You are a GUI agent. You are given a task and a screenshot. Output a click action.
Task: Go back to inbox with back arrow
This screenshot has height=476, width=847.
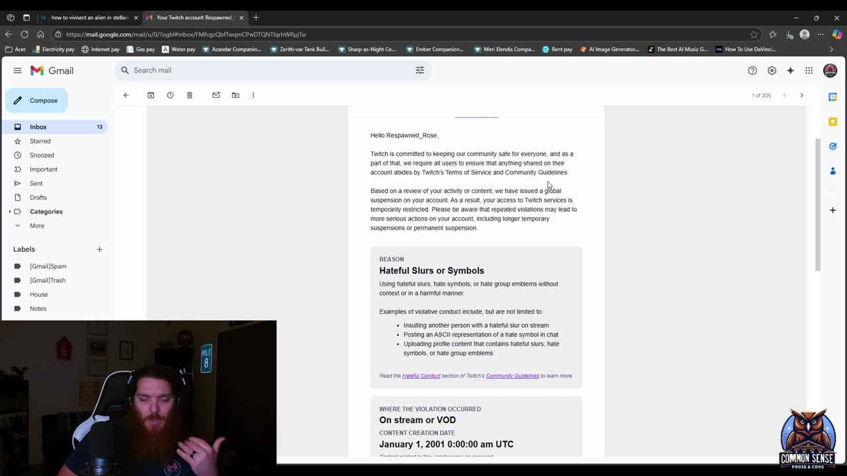[126, 95]
